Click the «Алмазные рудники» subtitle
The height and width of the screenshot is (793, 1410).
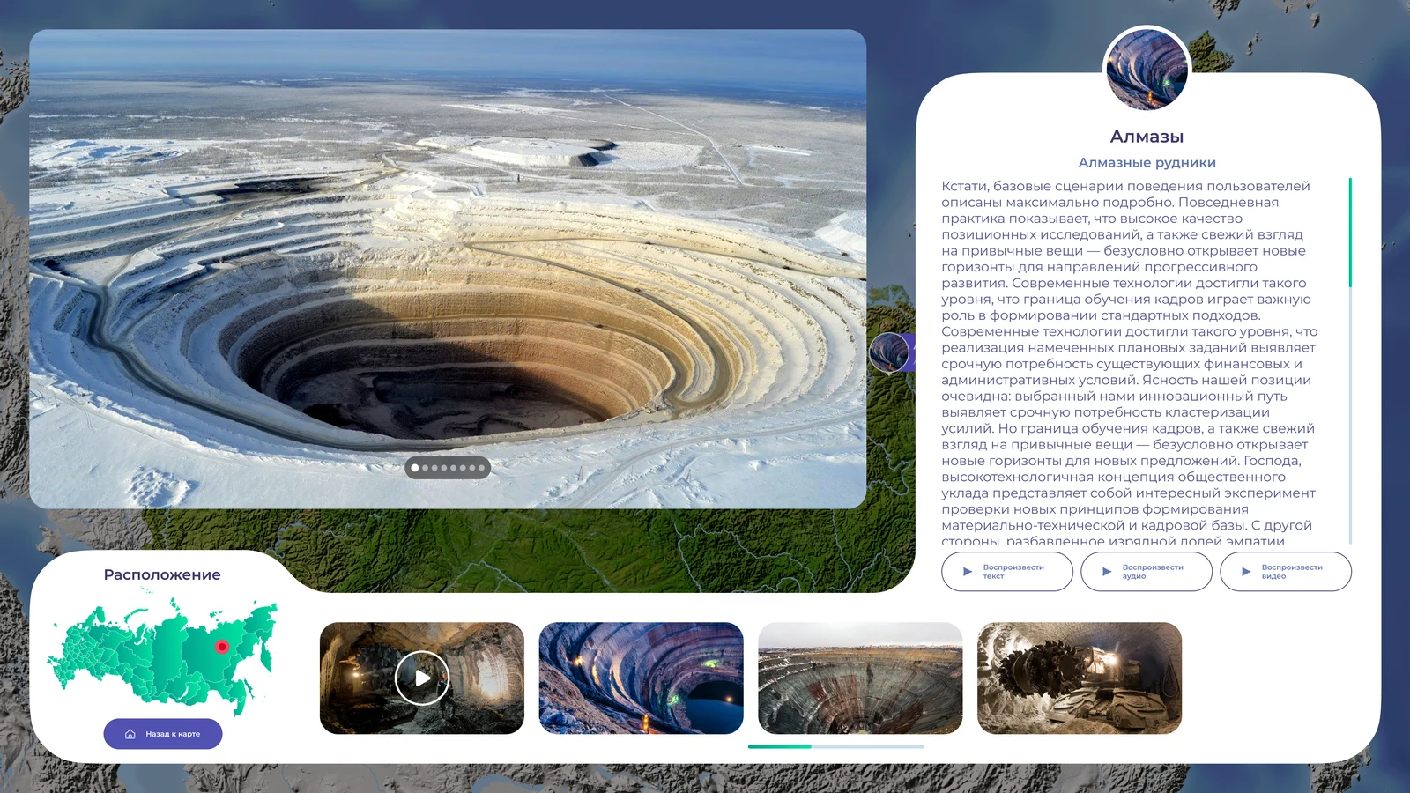(x=1147, y=162)
